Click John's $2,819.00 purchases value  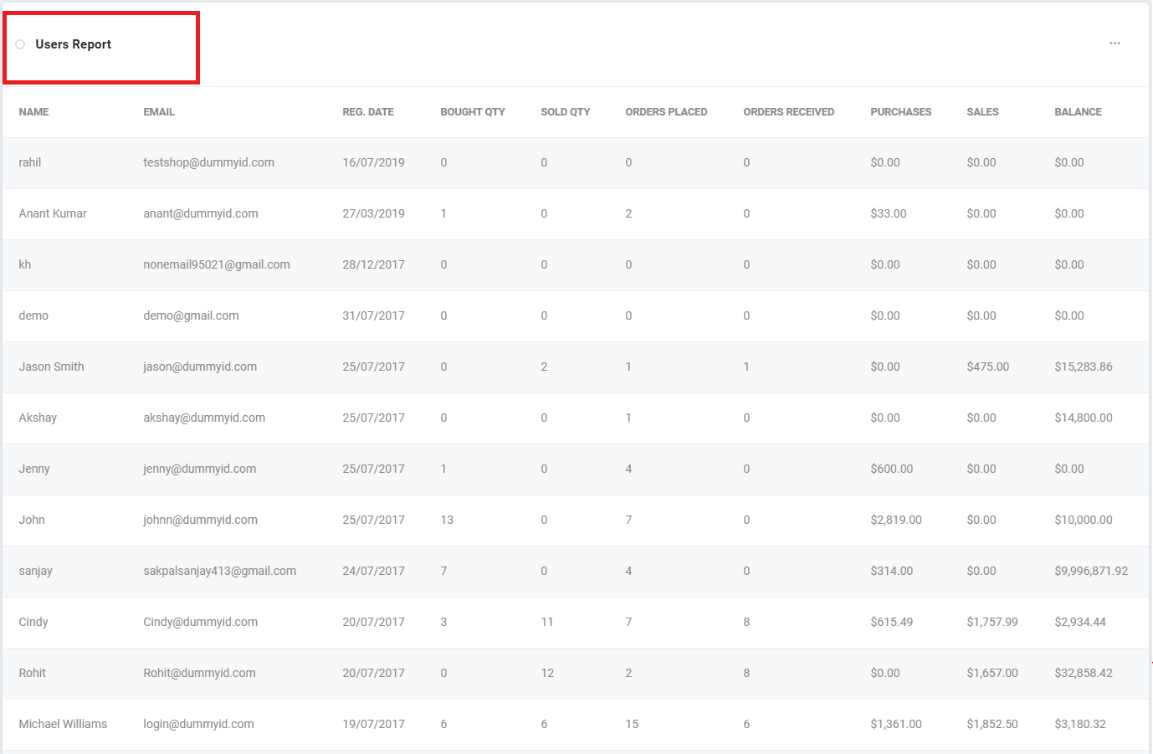[x=896, y=521]
